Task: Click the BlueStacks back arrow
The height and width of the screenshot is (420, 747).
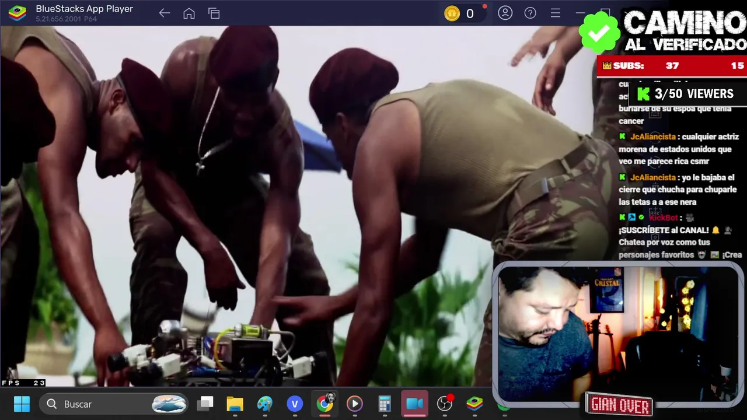Action: pyautogui.click(x=165, y=13)
